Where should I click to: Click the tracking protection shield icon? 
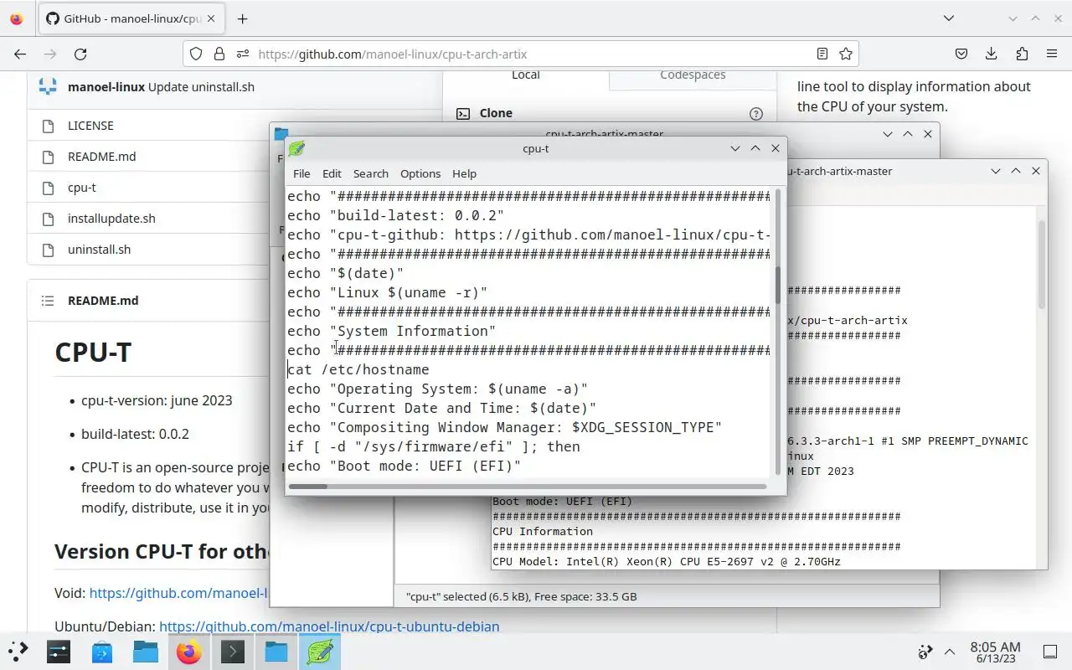[196, 54]
